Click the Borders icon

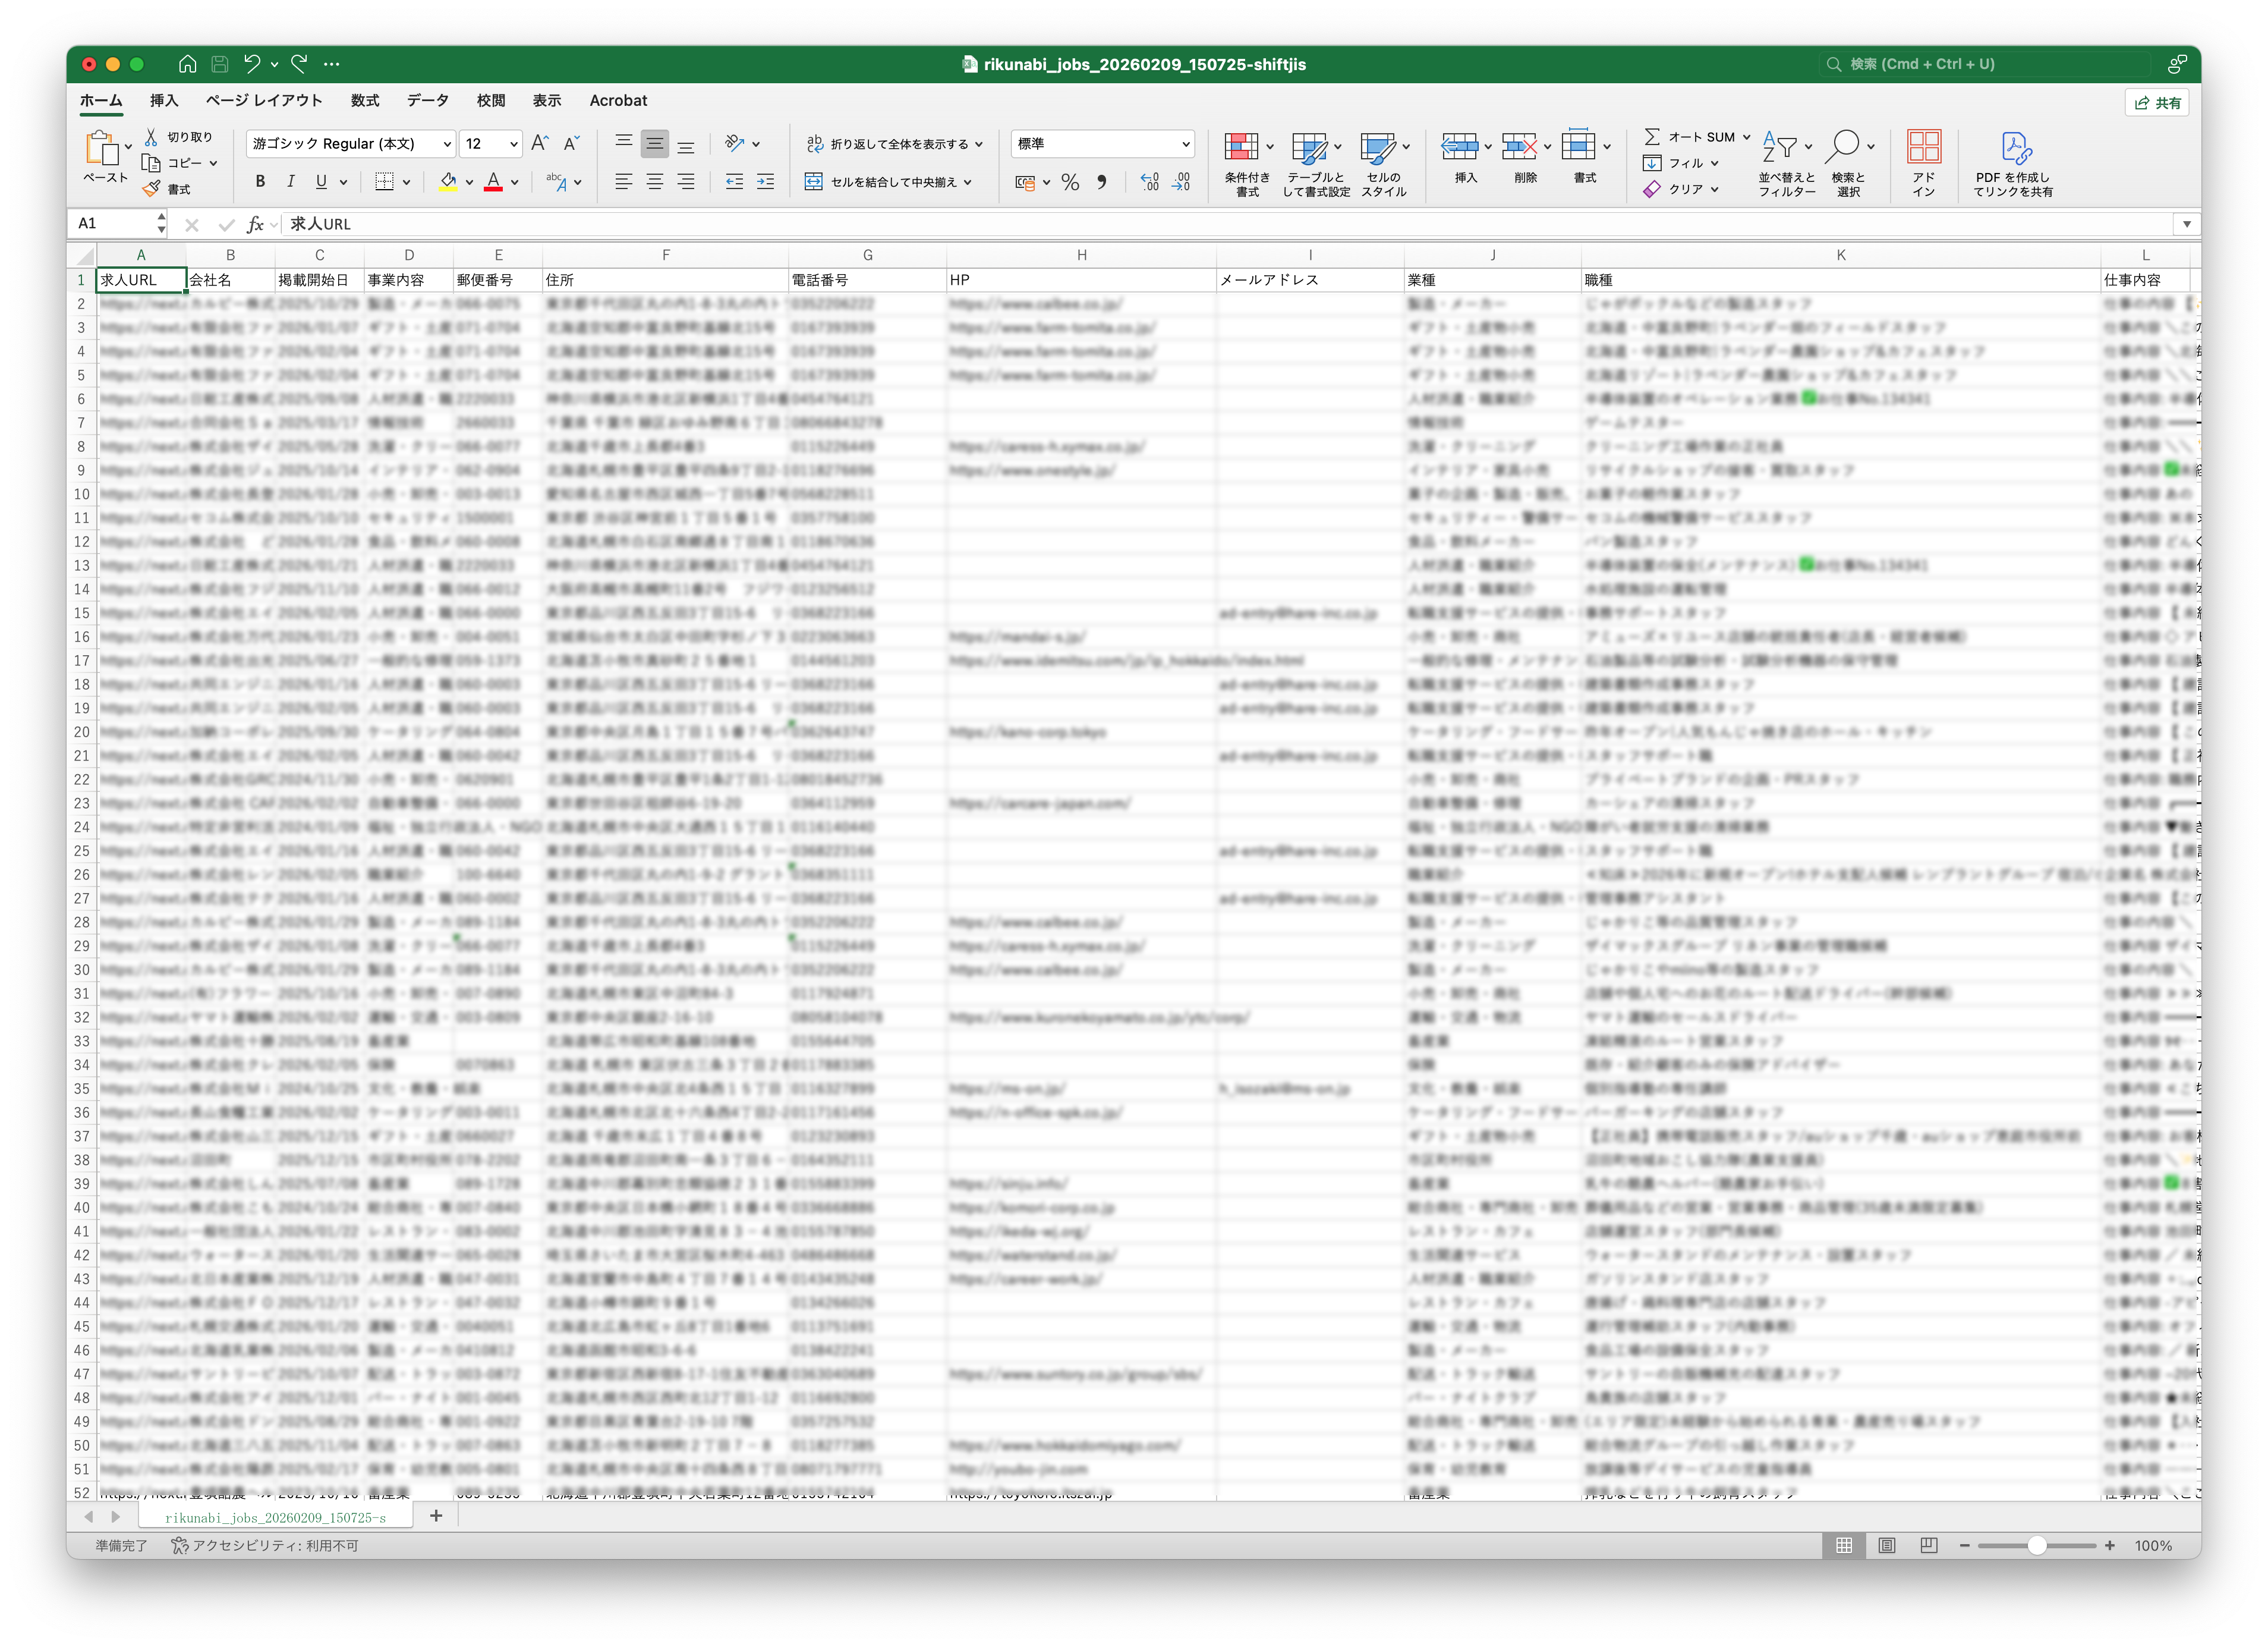click(384, 181)
